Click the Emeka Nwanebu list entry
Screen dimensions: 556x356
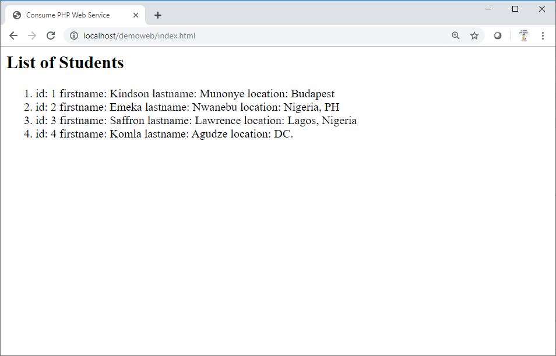point(187,107)
